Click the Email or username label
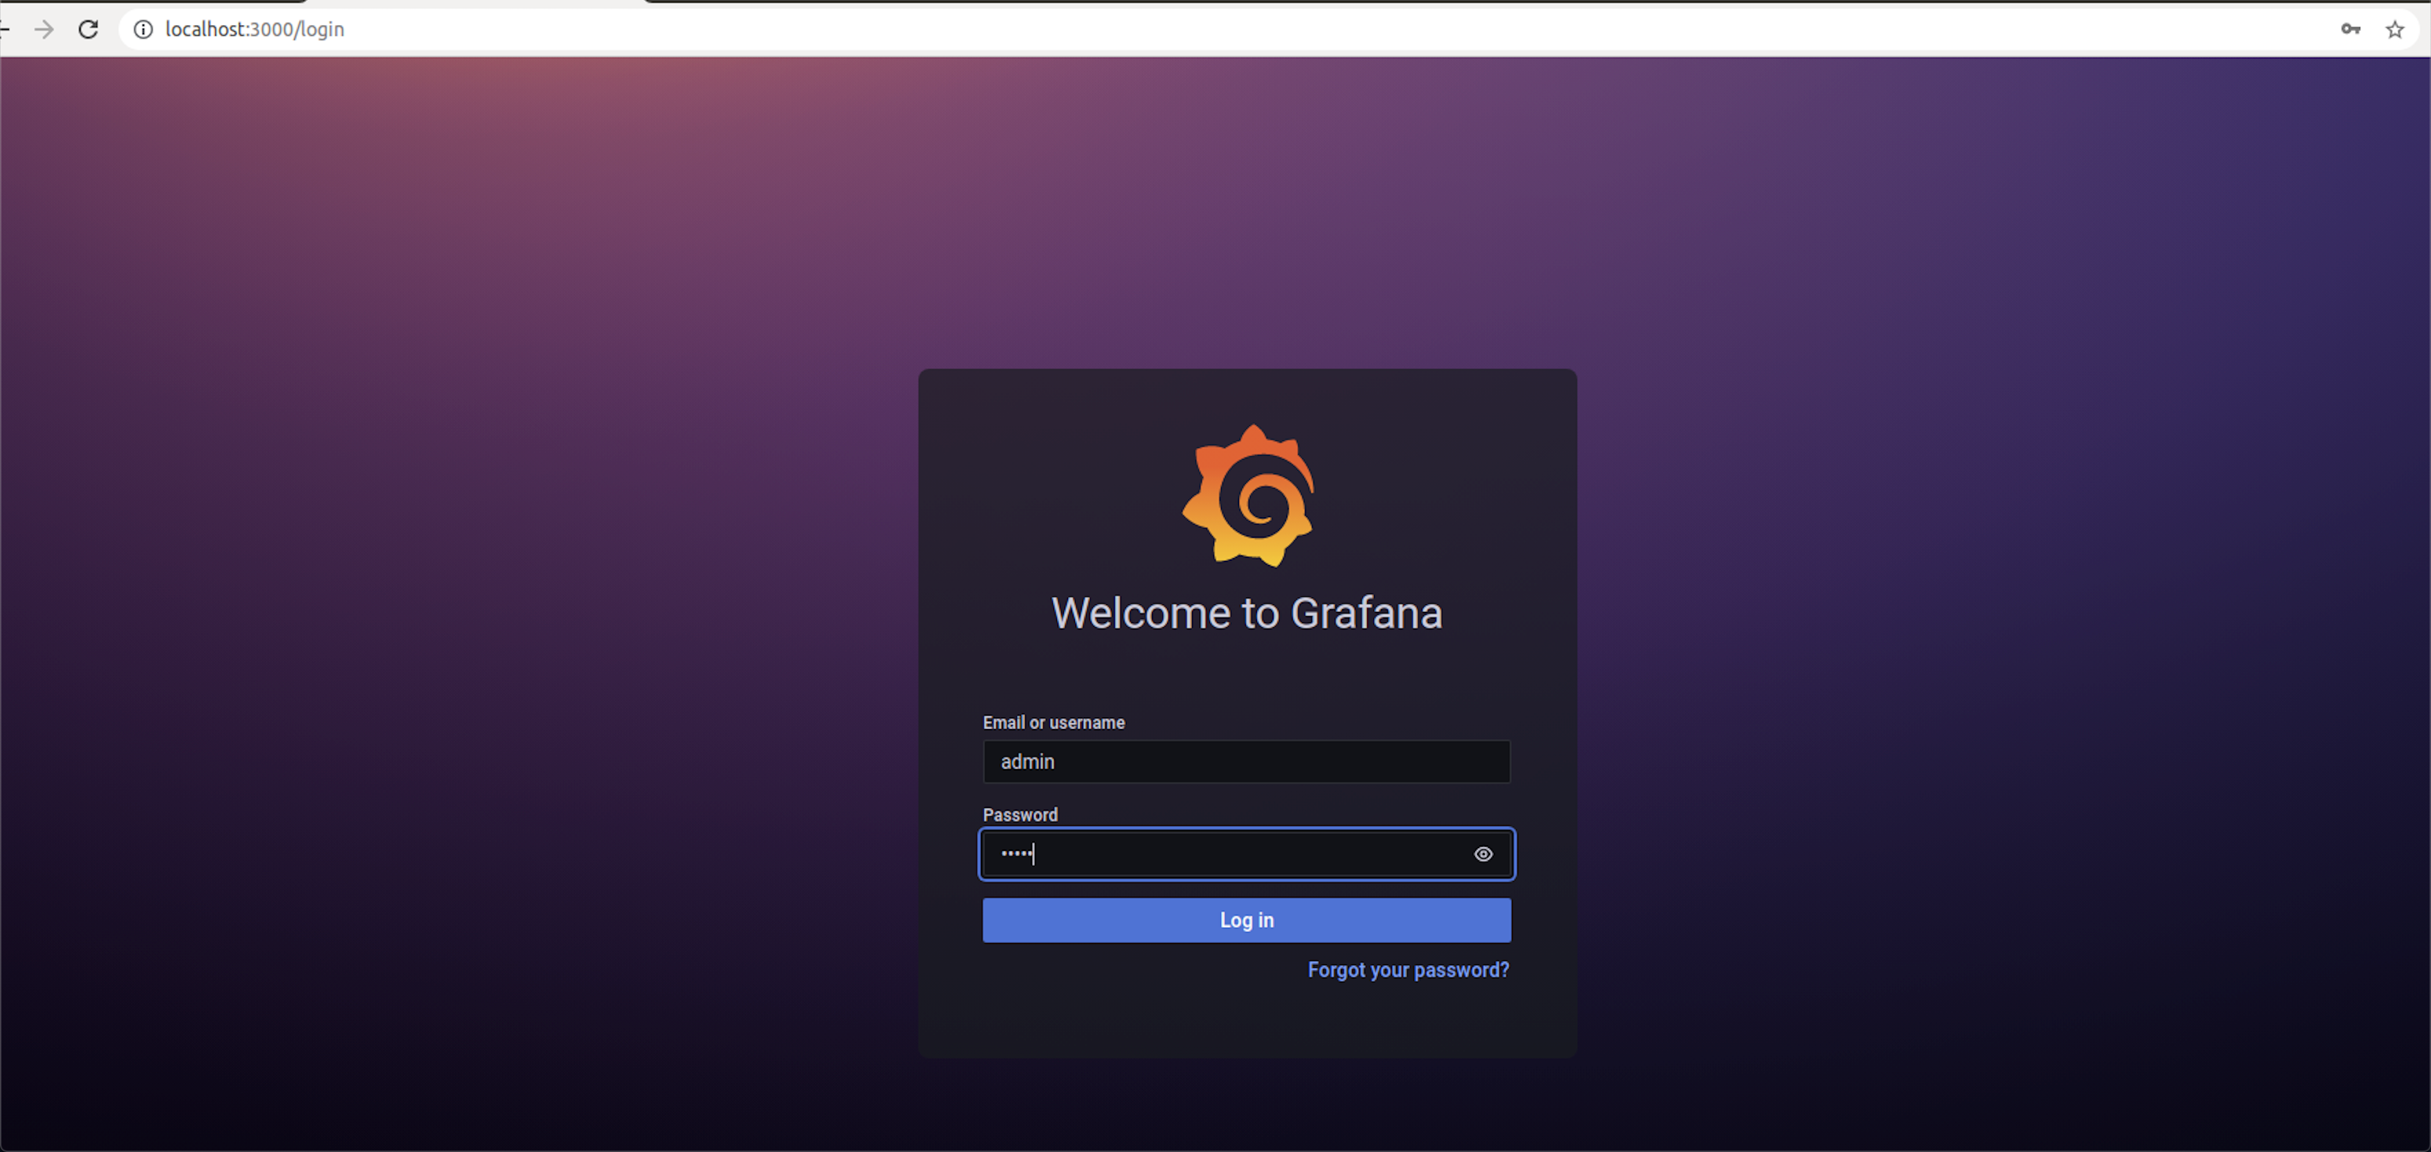 click(x=1054, y=723)
